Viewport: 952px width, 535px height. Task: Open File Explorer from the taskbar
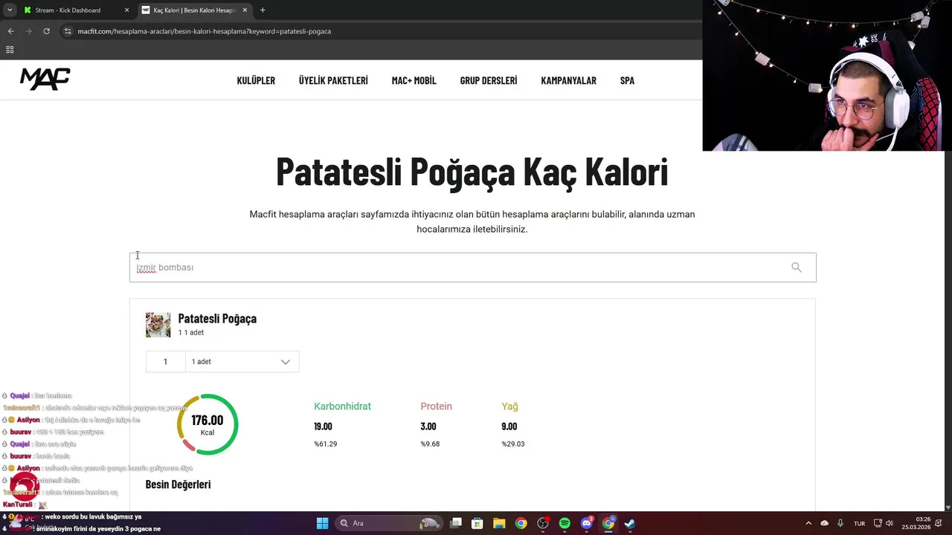point(499,523)
